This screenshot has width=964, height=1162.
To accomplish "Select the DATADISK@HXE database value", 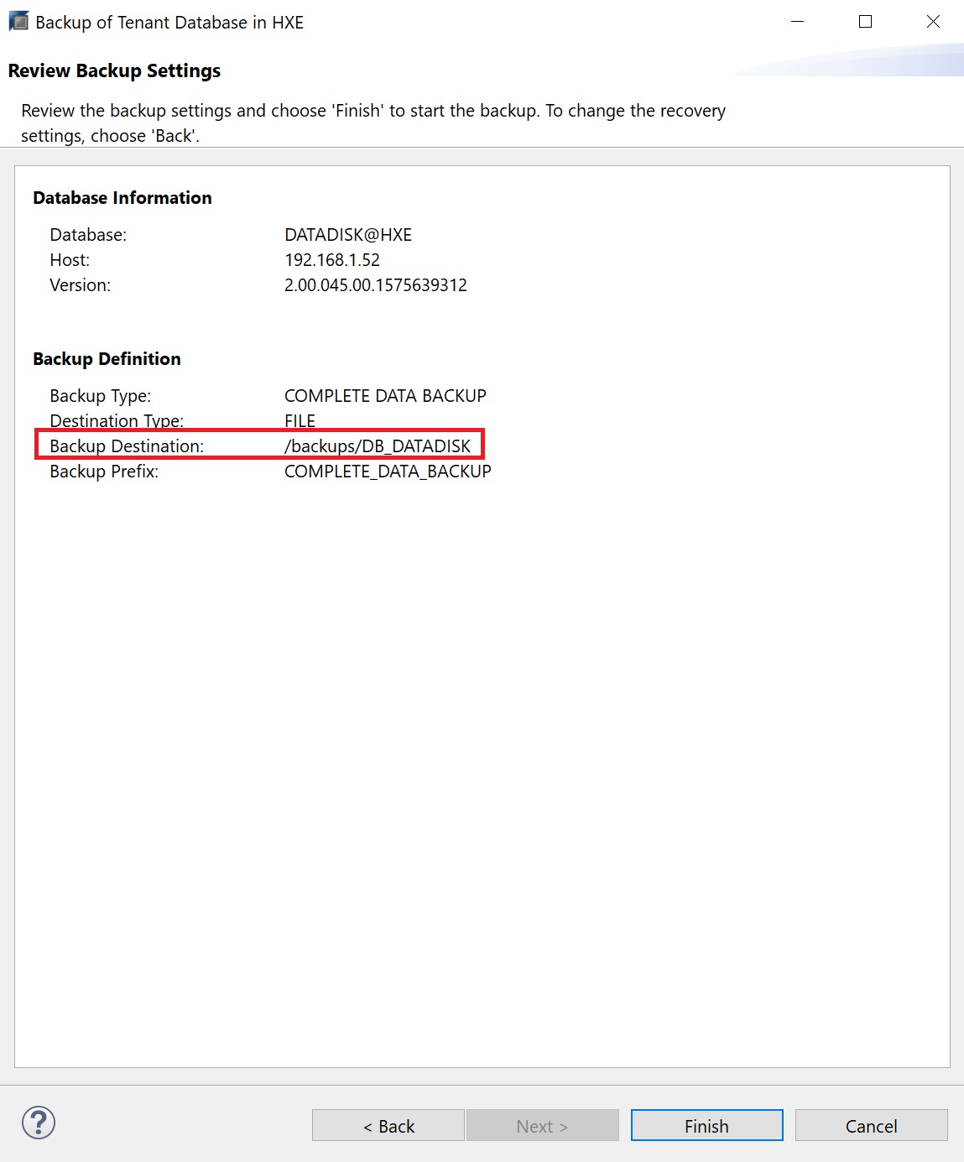I will point(348,235).
